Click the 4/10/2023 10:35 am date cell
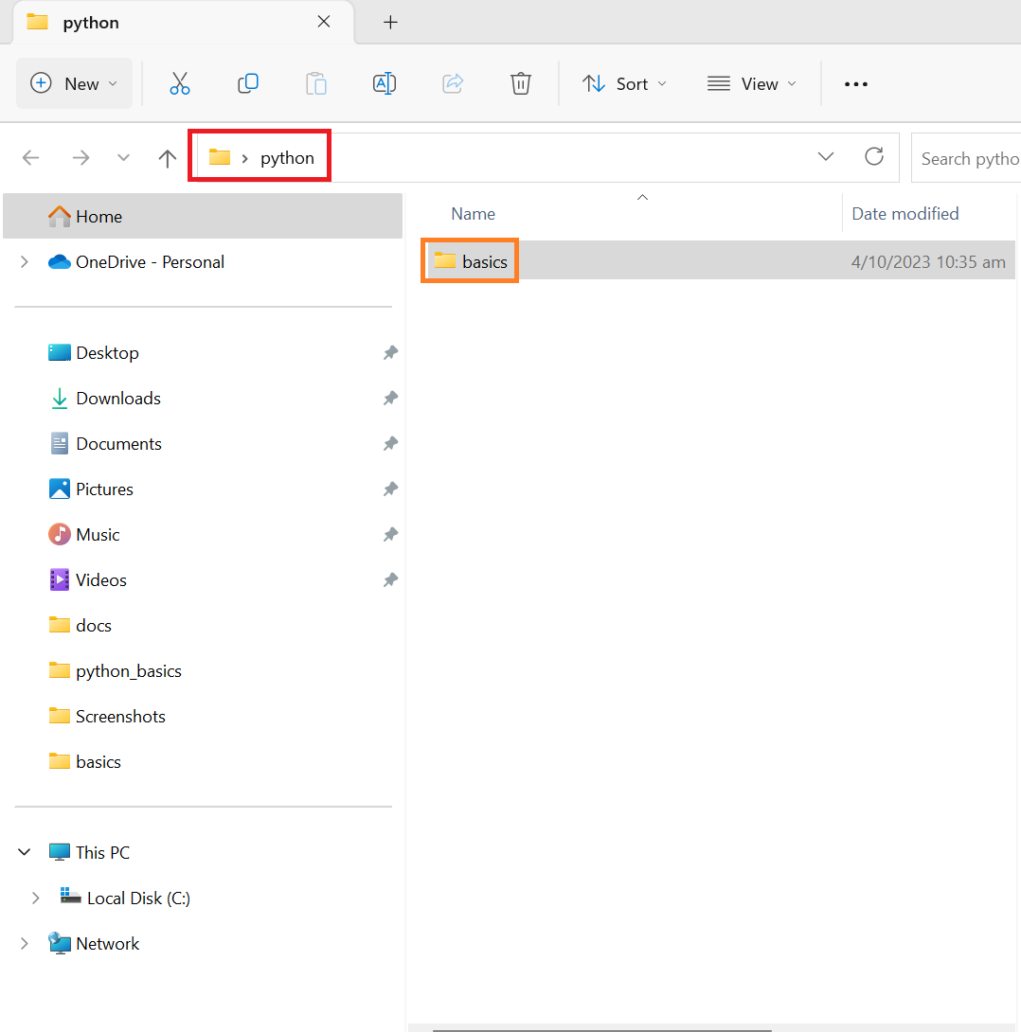The image size is (1021, 1032). [x=928, y=262]
